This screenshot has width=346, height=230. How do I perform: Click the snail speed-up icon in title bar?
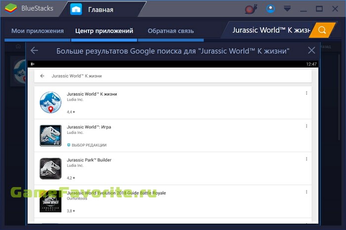tap(251, 9)
